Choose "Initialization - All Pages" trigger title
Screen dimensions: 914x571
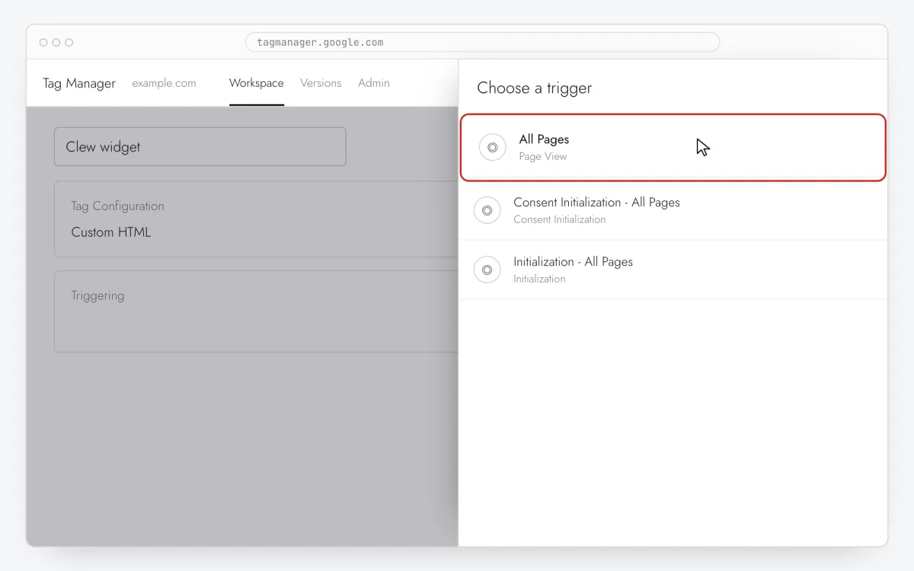[x=573, y=262]
